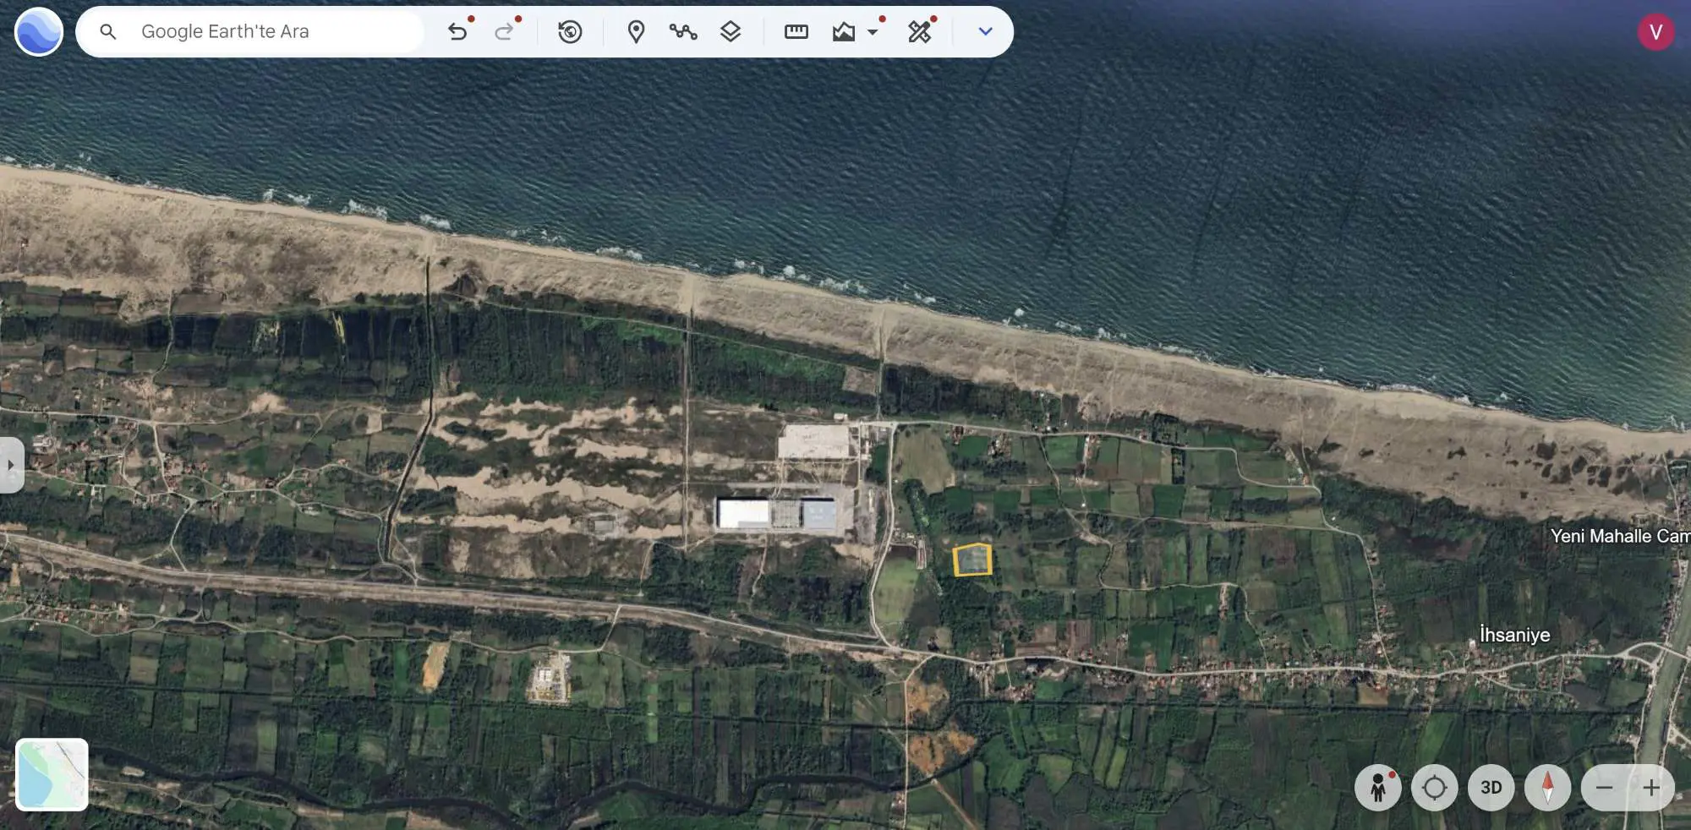Redo the last action
Viewport: 1691px width, 830px height.
pos(505,32)
